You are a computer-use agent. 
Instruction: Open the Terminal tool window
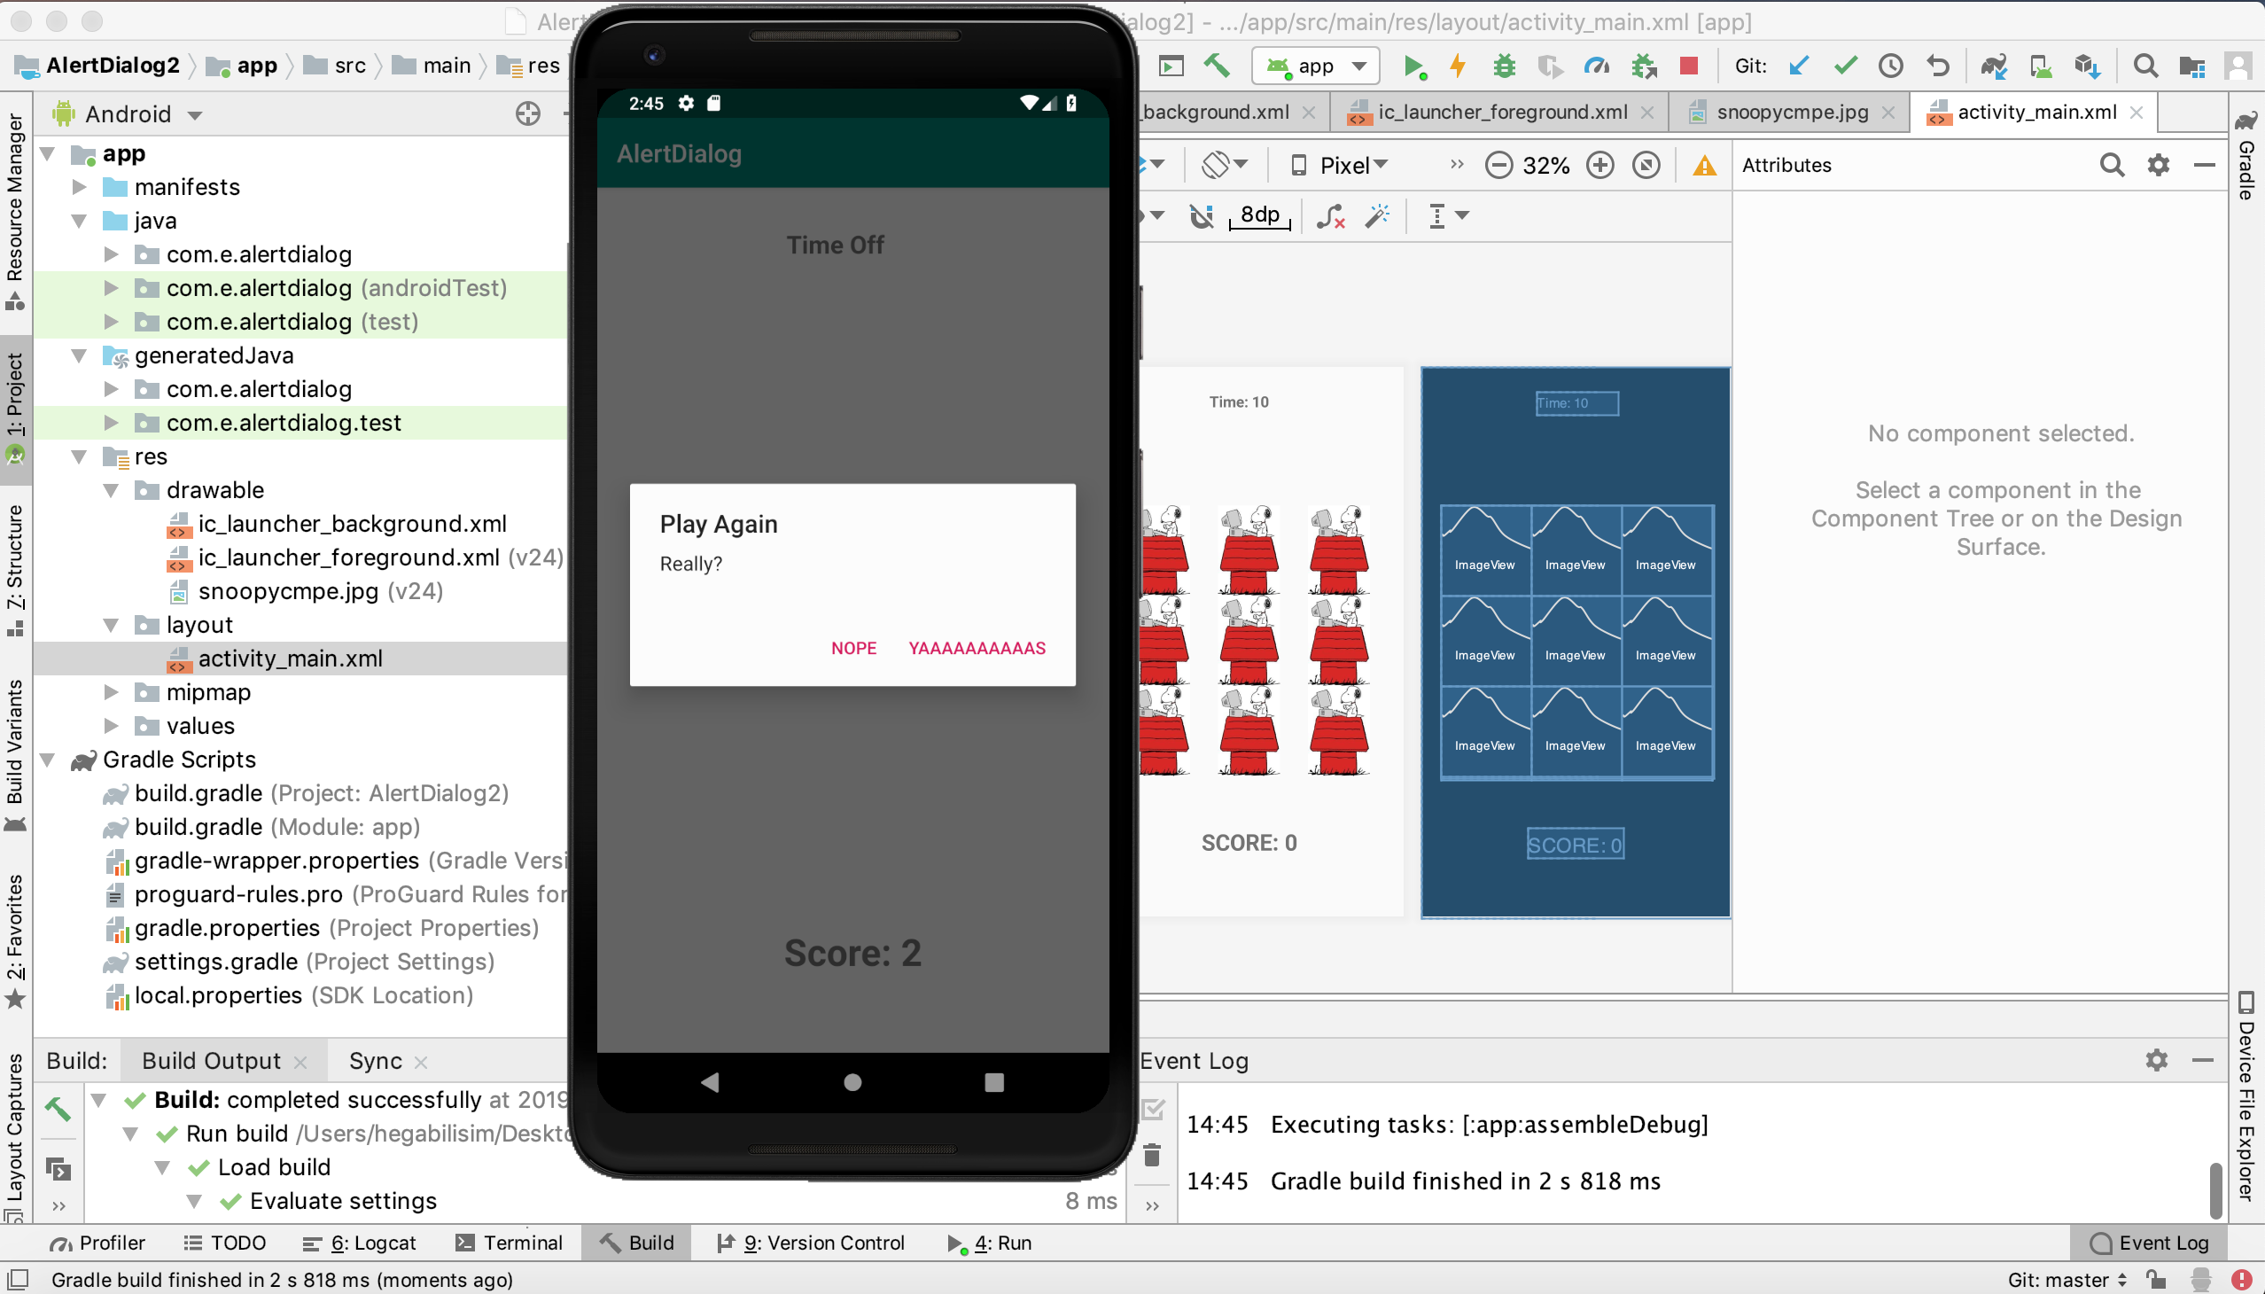click(x=510, y=1243)
